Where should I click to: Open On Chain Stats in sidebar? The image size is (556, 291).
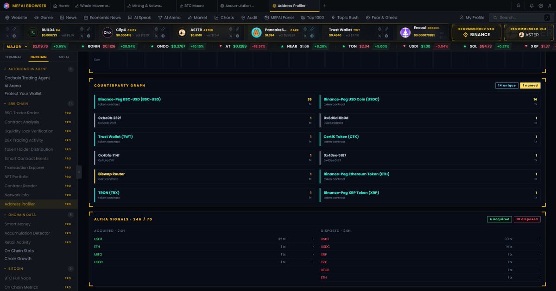[19, 251]
